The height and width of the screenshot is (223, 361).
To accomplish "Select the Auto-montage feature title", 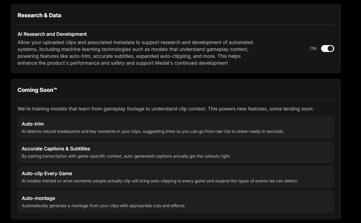I will 38,198.
